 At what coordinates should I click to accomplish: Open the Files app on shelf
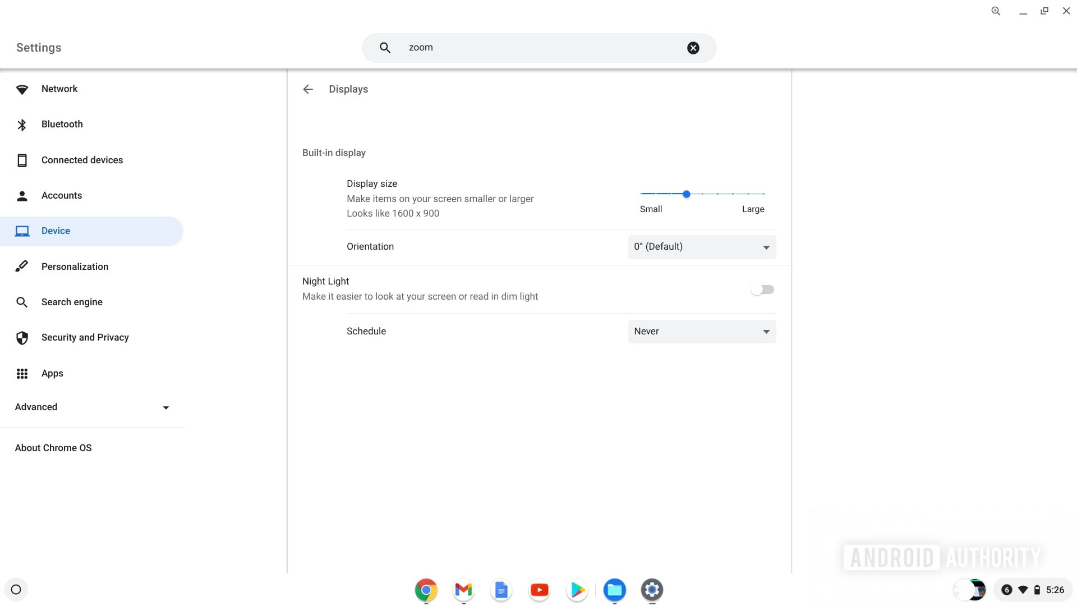[x=614, y=590]
